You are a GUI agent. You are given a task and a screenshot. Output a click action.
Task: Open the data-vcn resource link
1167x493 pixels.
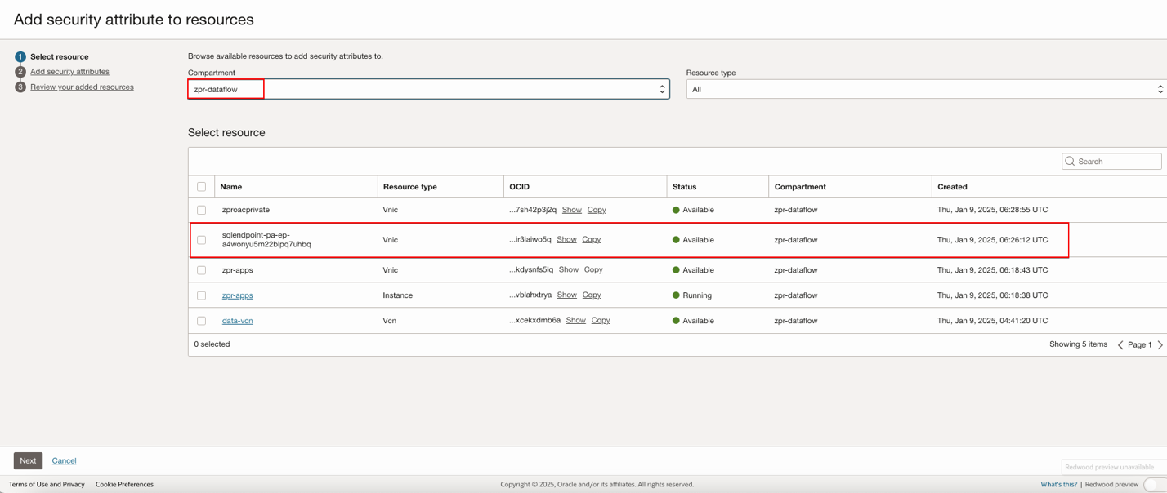pos(237,321)
